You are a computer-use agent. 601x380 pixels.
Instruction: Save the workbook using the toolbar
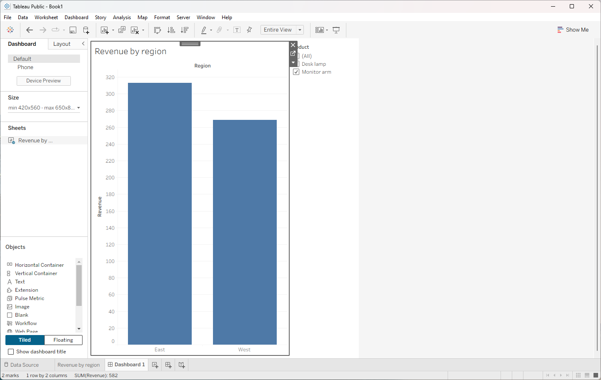[73, 30]
